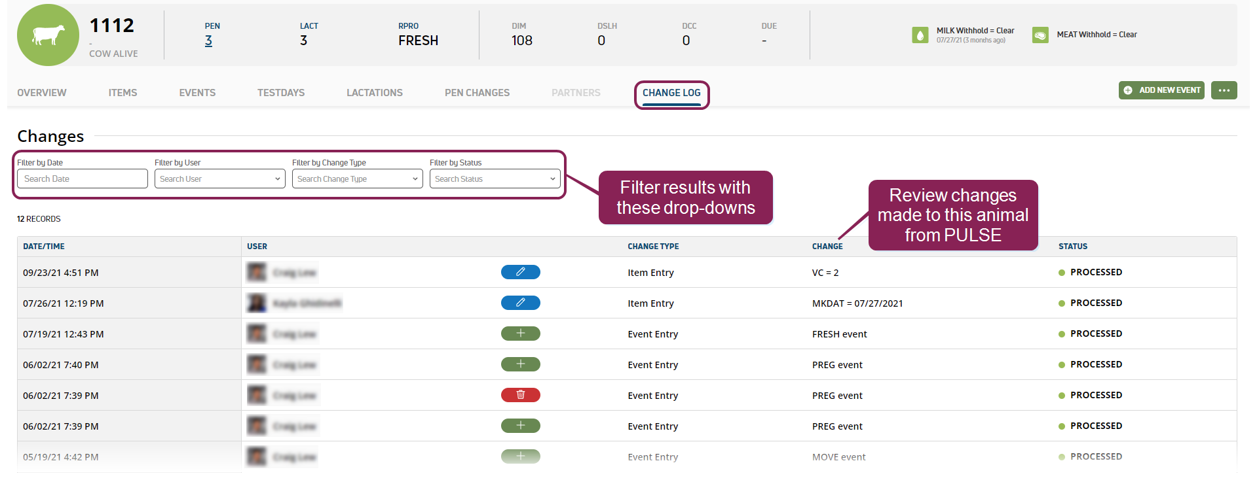
Task: Click into the Search Date filter field
Action: [82, 179]
